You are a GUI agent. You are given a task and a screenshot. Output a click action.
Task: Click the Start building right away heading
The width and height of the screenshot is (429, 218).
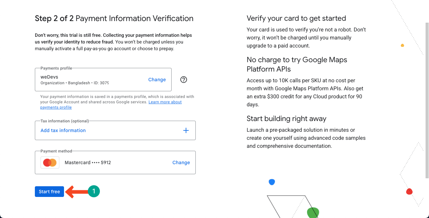(287, 119)
